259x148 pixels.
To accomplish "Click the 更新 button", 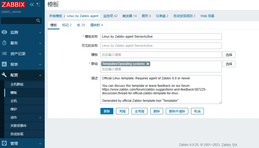I will tap(107, 111).
